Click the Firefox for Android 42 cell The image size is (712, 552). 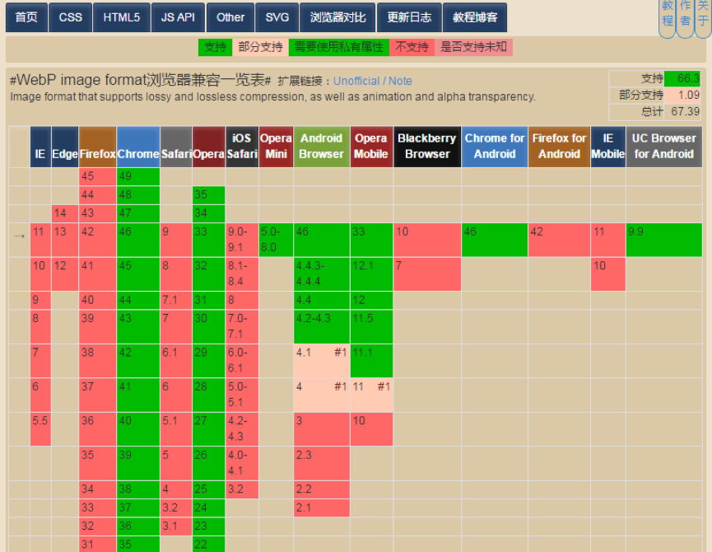coord(560,240)
